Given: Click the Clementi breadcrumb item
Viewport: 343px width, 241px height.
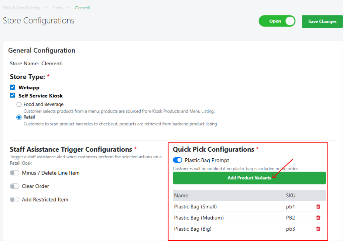Looking at the screenshot, I should click(82, 8).
